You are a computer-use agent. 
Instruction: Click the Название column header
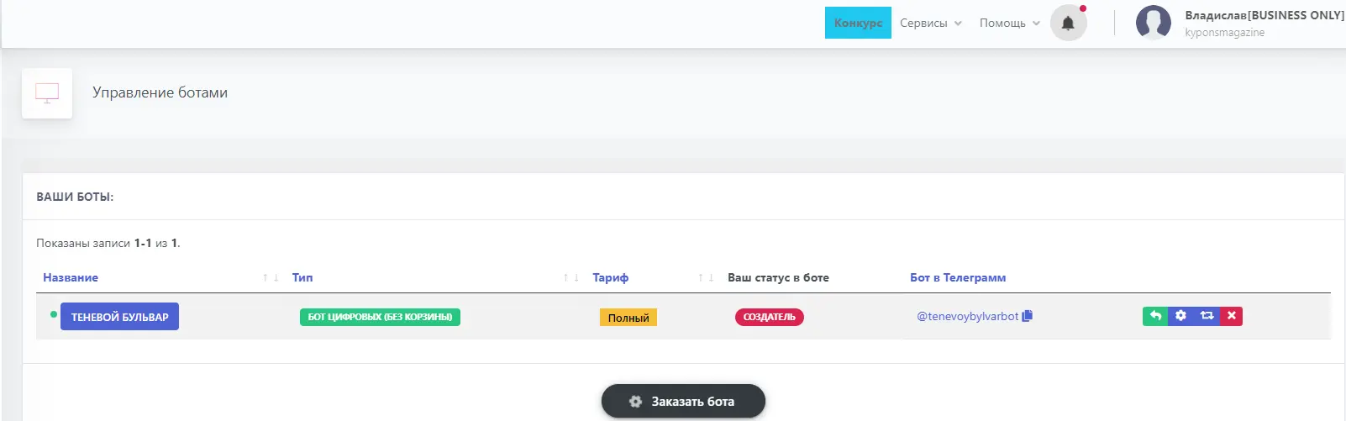[x=71, y=277]
